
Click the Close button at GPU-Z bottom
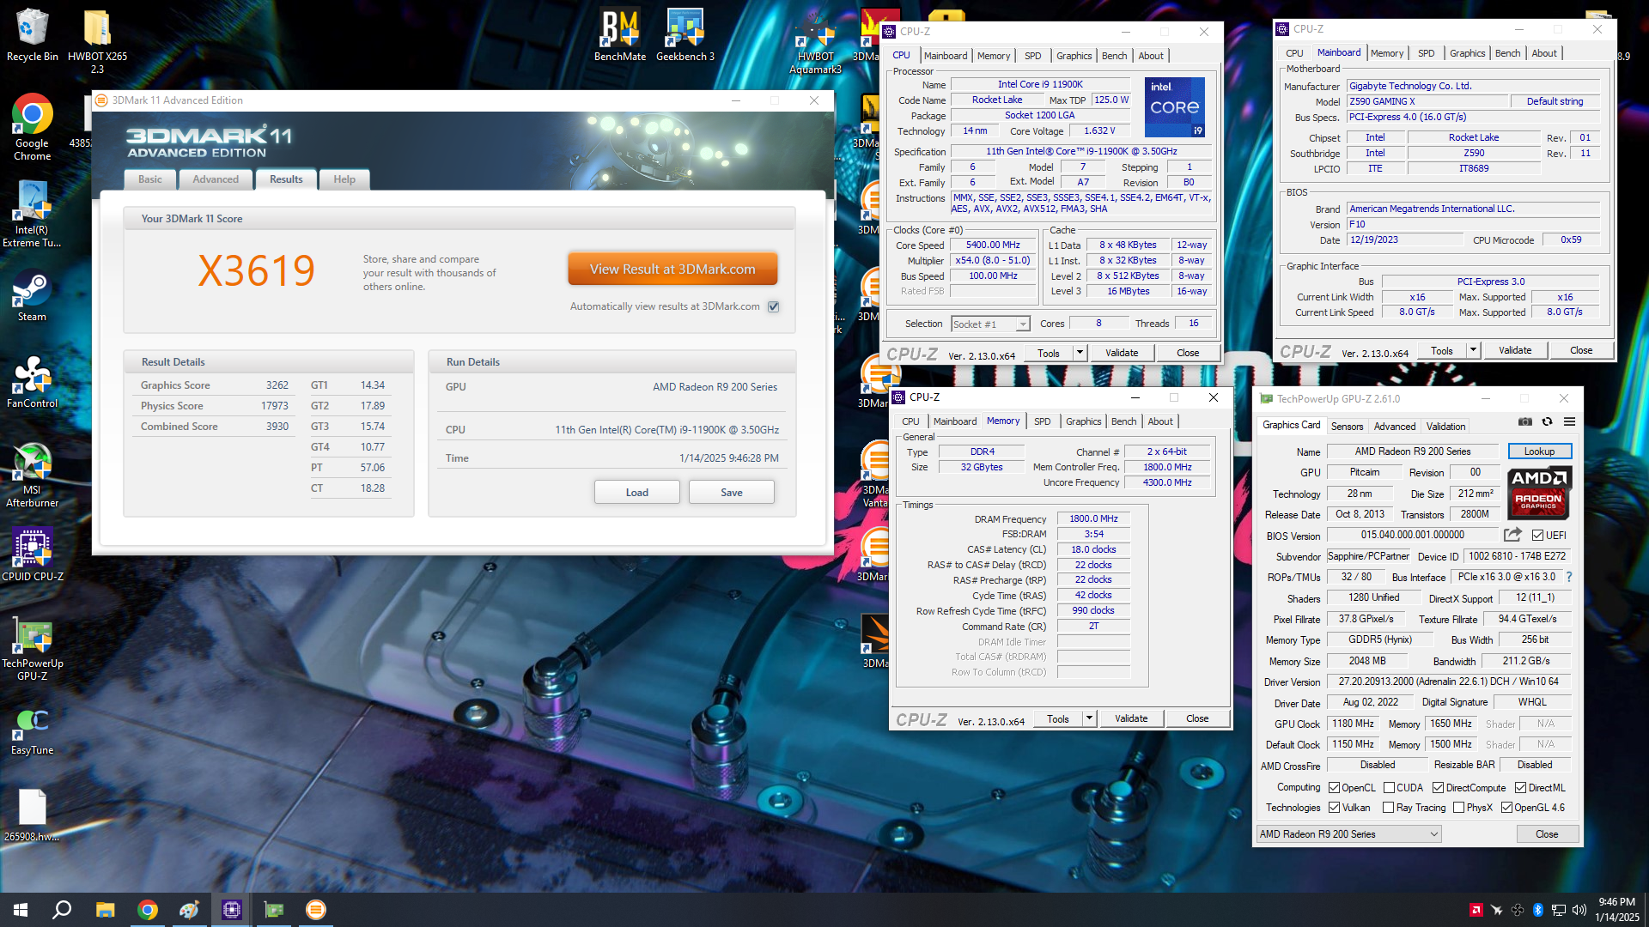click(1547, 834)
